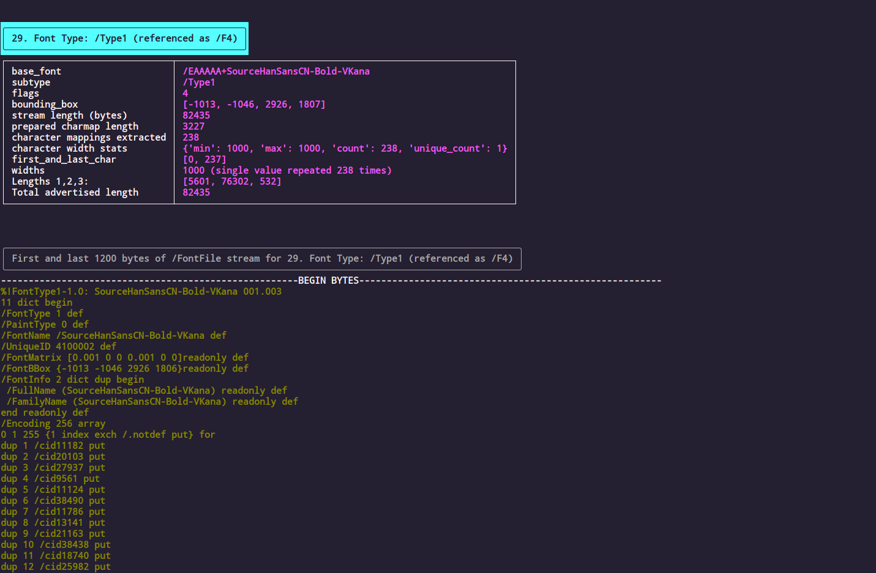Select the character mappings extracted count 238
The height and width of the screenshot is (573, 876).
click(x=190, y=137)
